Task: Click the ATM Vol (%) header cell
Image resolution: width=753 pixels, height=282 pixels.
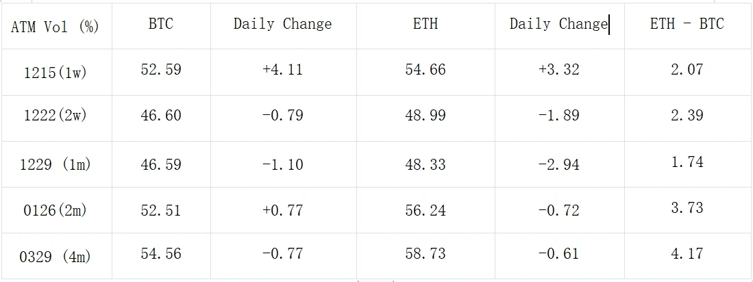Action: coord(55,27)
